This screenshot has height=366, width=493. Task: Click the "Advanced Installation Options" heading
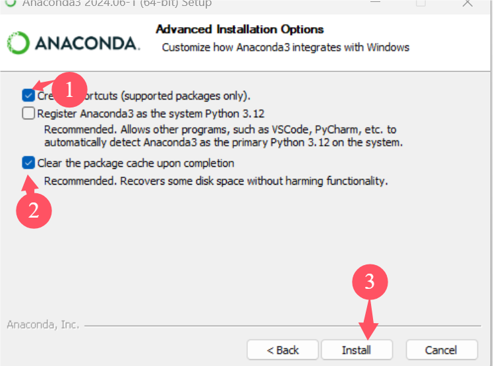coord(240,30)
